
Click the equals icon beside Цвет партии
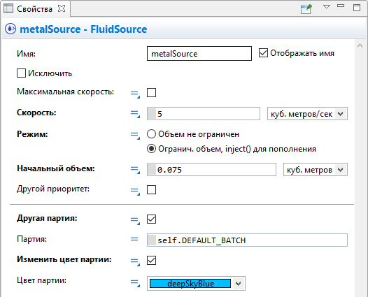click(135, 283)
